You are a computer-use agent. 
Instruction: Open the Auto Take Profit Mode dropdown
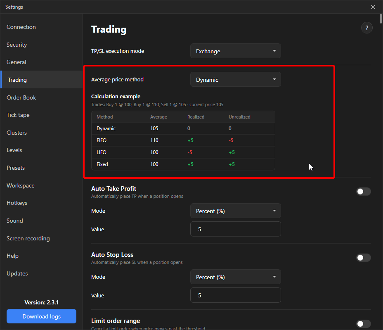click(x=236, y=211)
